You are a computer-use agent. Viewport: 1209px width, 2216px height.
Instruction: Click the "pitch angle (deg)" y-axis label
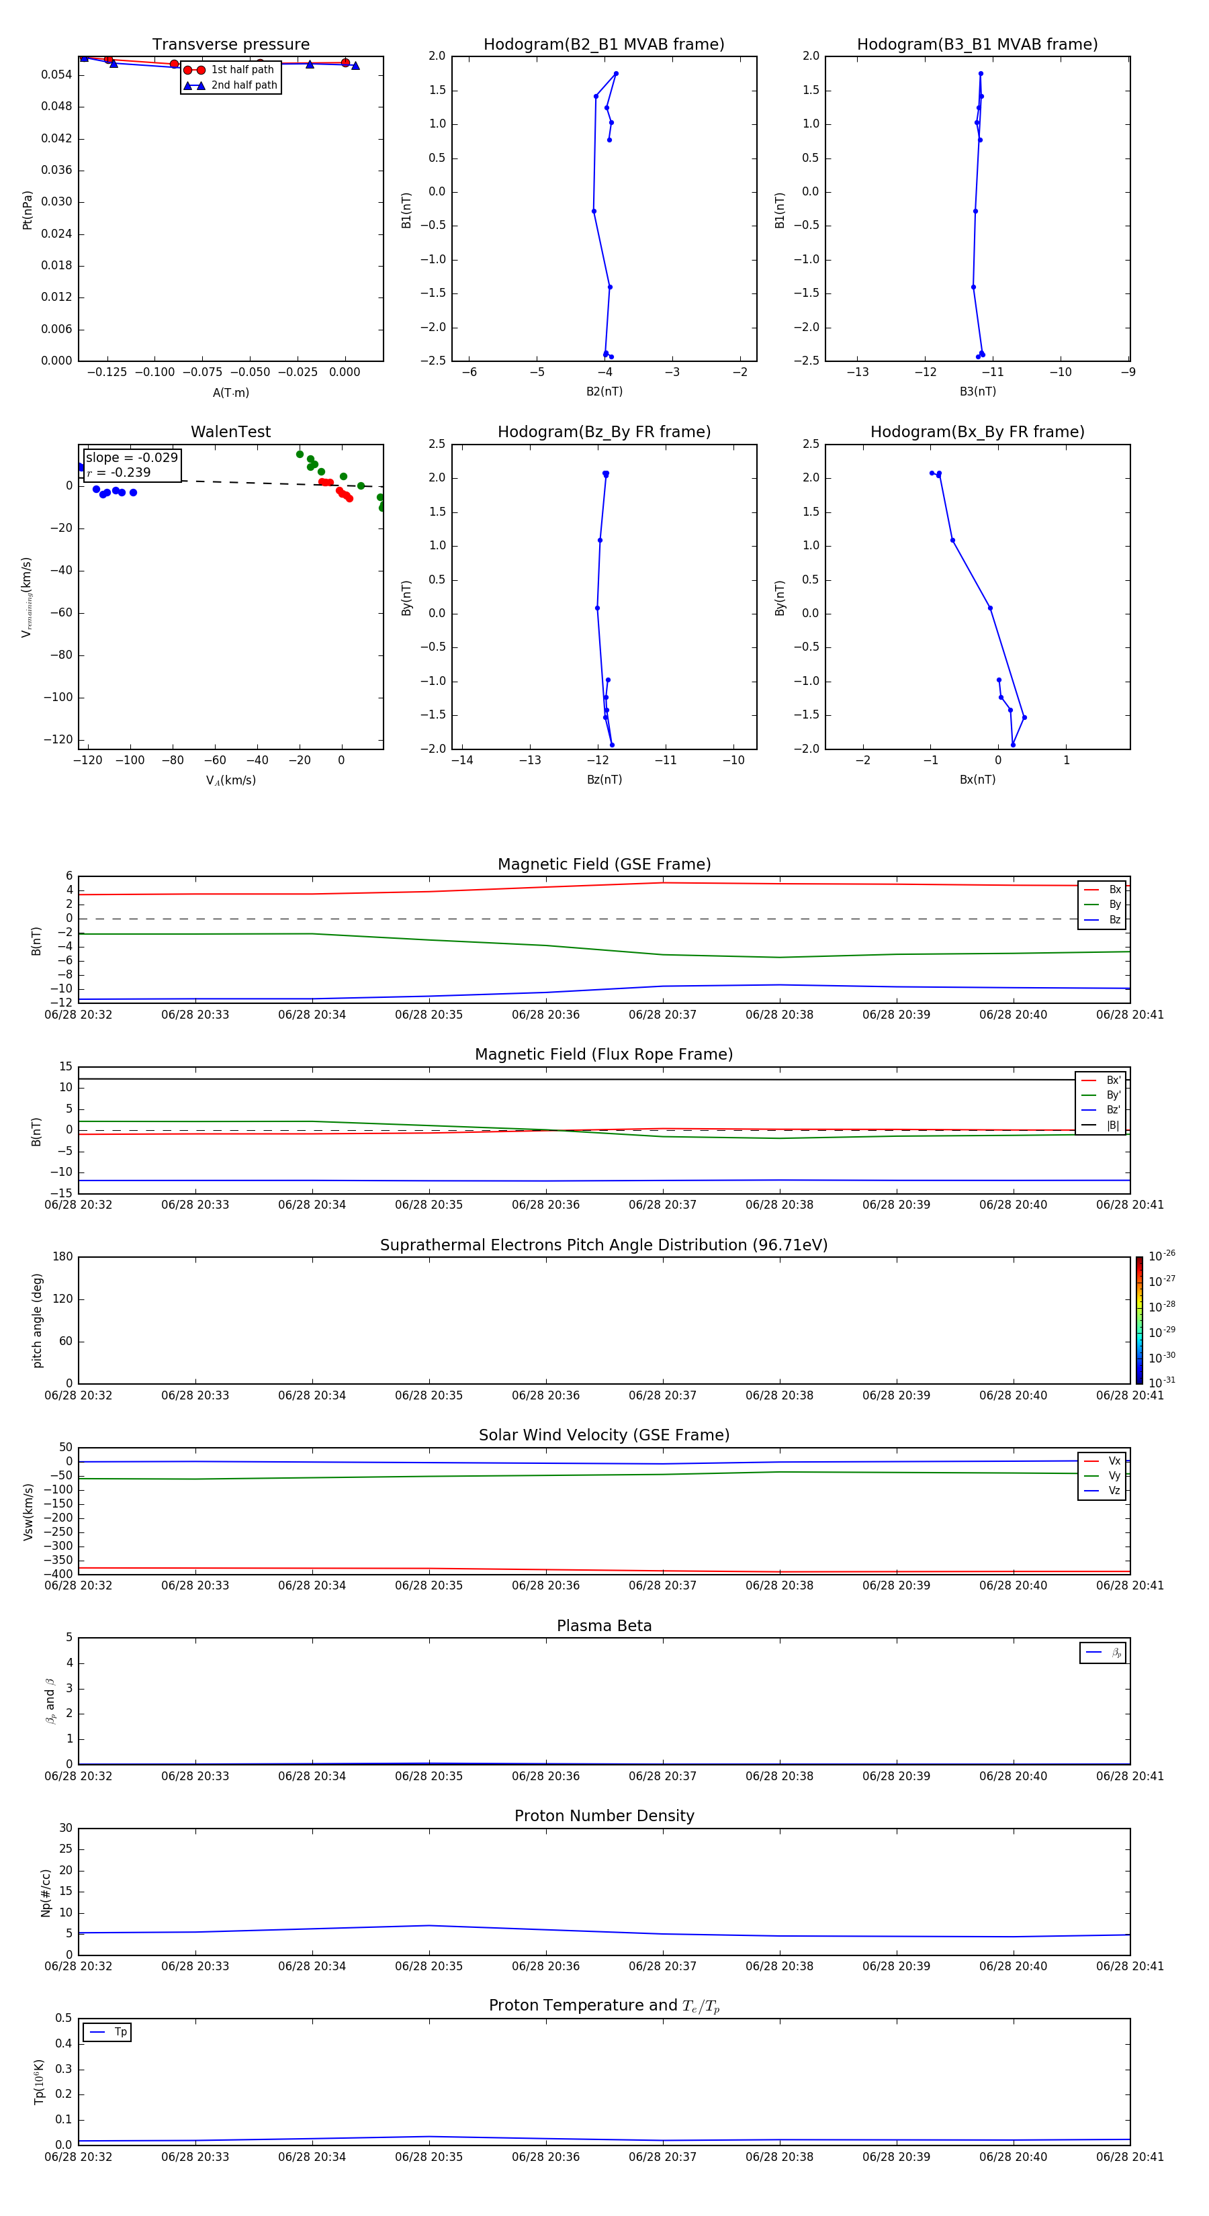[37, 1320]
